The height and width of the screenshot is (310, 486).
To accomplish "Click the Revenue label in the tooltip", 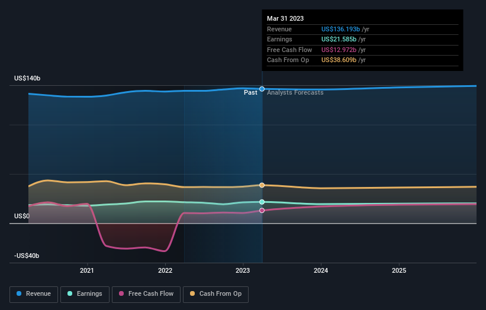I will tap(279, 29).
